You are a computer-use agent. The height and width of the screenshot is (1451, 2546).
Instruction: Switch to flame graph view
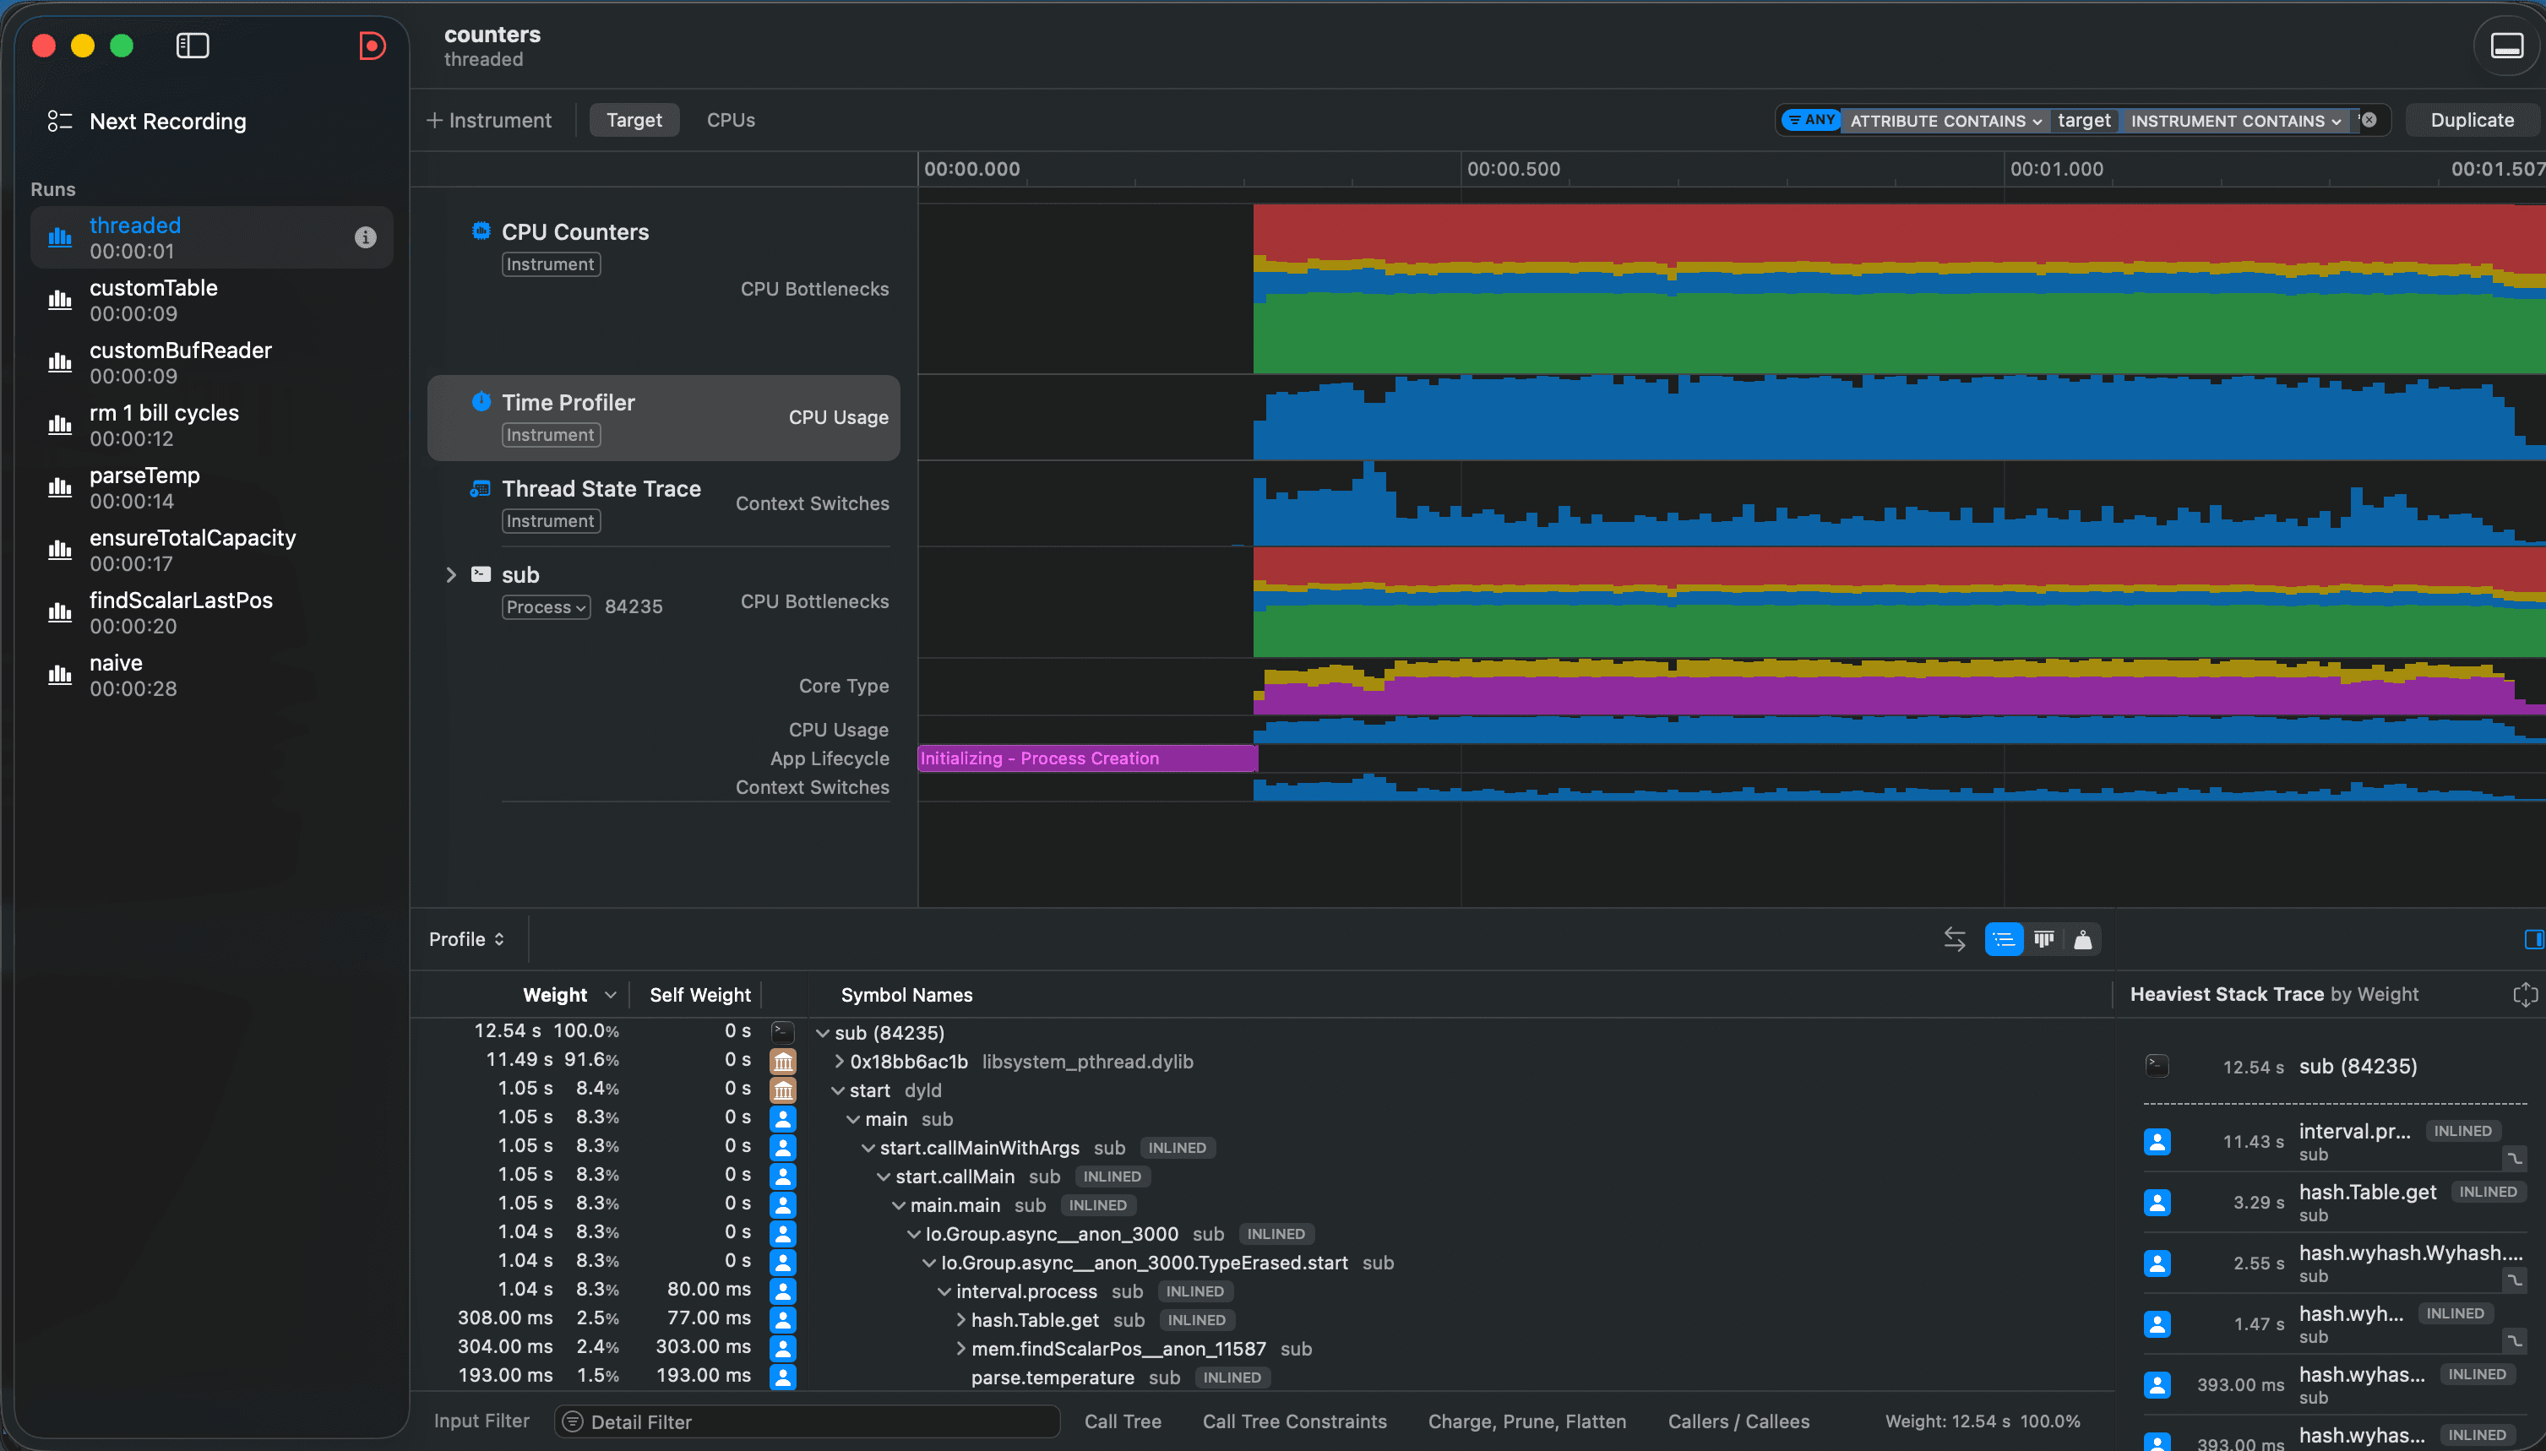[2043, 939]
